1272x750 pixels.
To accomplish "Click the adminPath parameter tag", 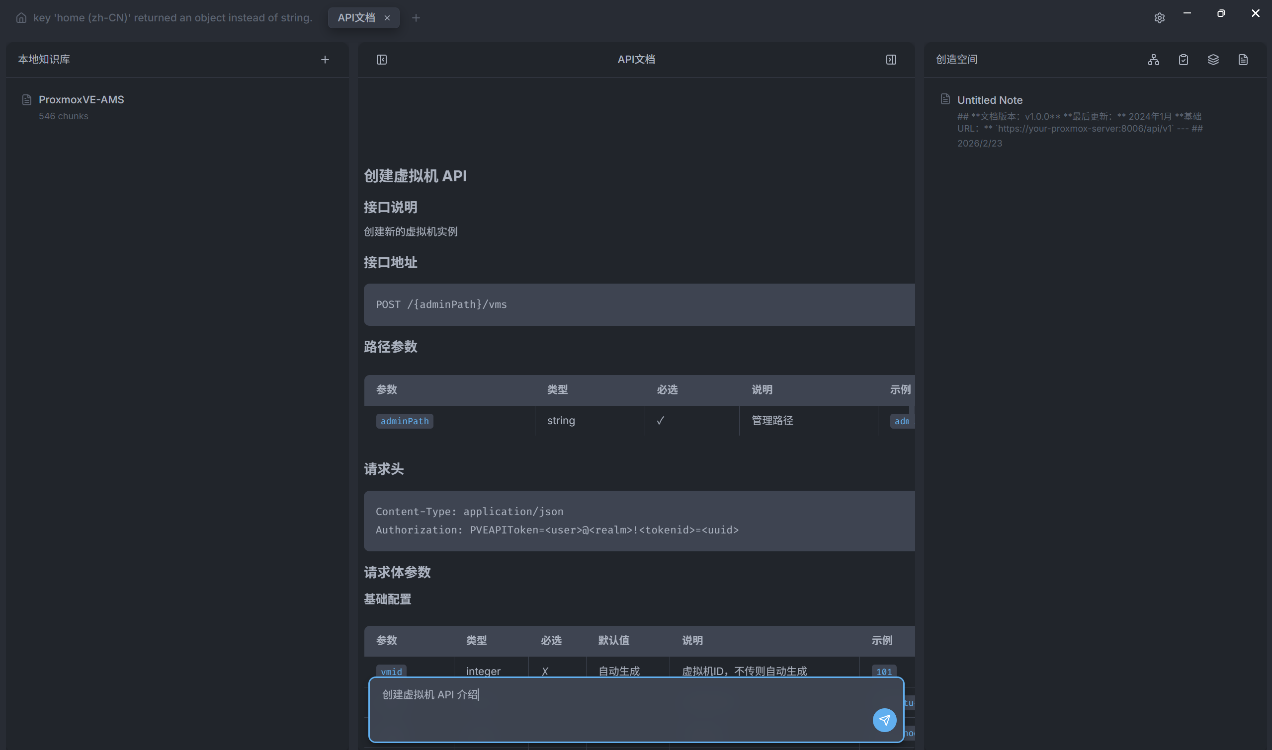I will click(404, 421).
